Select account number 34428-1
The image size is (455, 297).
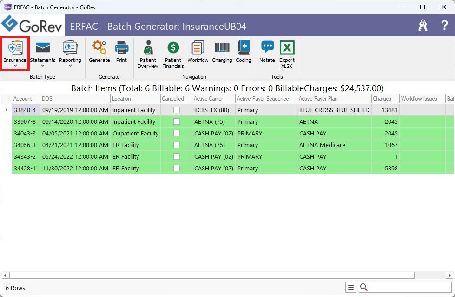(x=25, y=168)
